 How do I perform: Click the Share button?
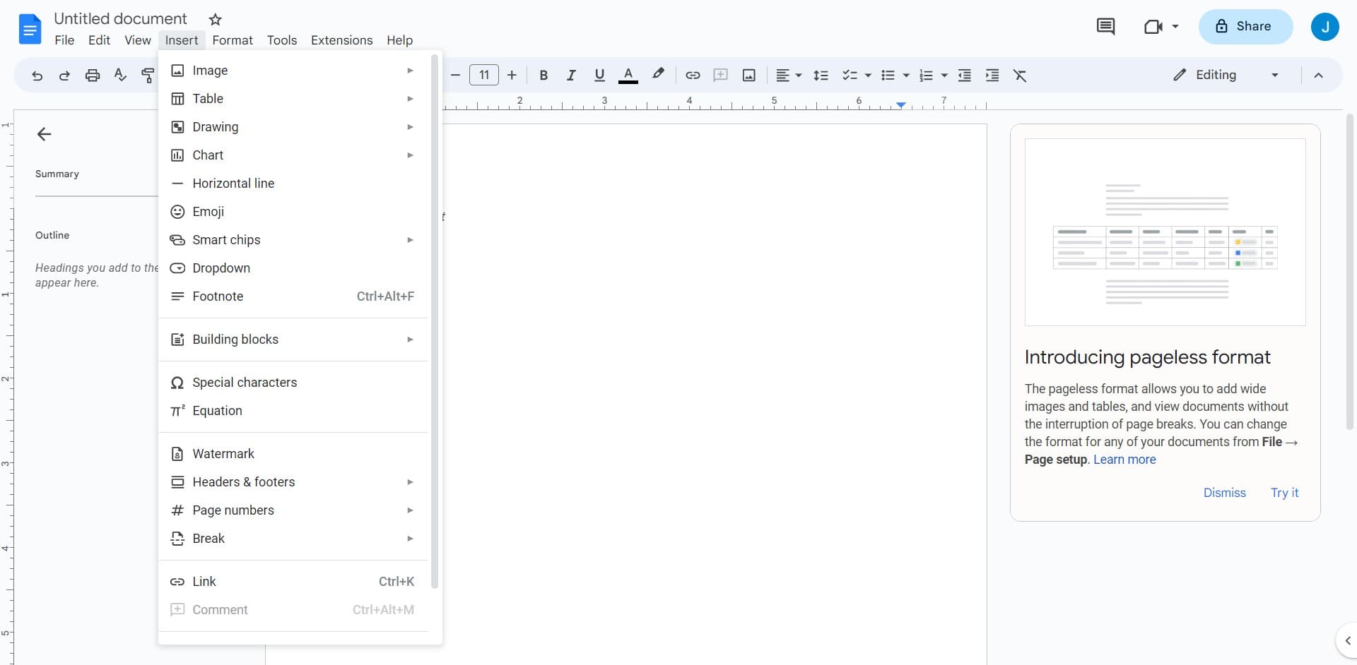click(x=1245, y=26)
